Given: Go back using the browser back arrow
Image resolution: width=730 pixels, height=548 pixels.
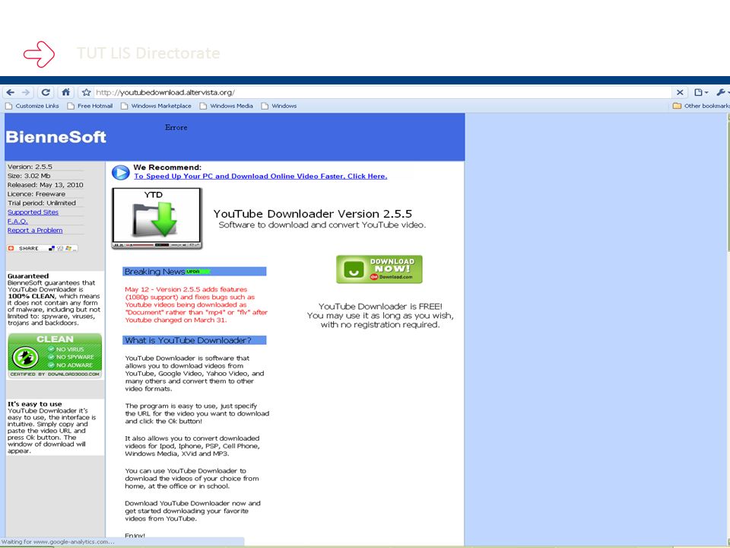Looking at the screenshot, I should 10,92.
